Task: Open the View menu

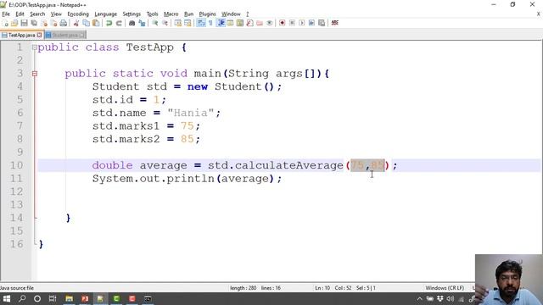Action: (56, 14)
